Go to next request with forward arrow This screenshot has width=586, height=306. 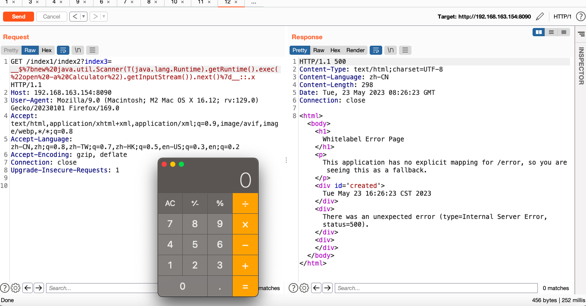95,16
